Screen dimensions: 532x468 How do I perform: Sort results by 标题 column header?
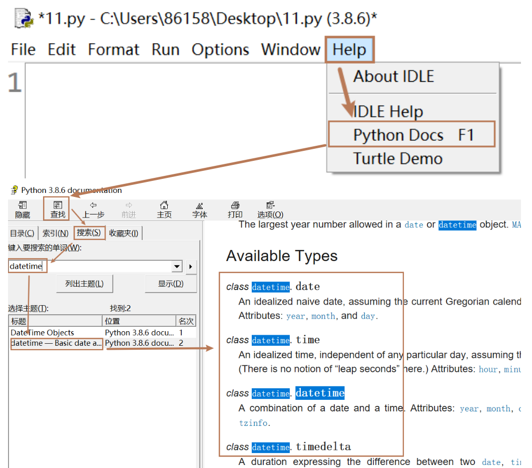pos(56,321)
